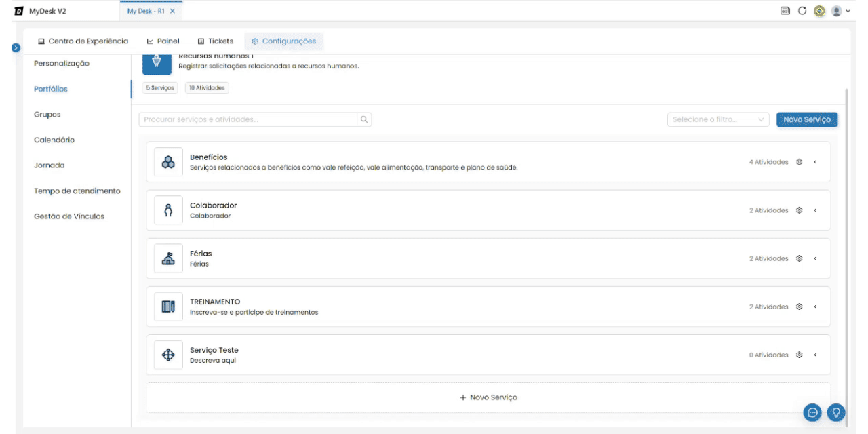
Task: Click the blue Novo Serviço button
Action: 807,119
